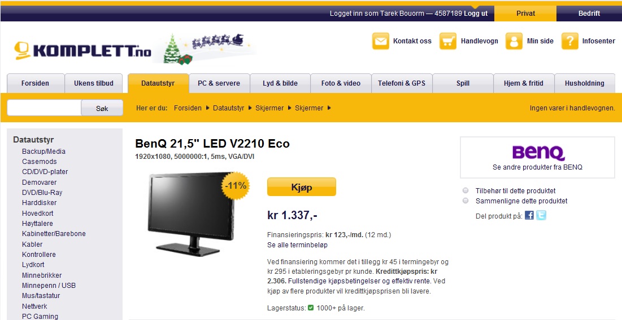This screenshot has height=320, width=622.
Task: Open 'Se alle terminbeløp' link
Action: (298, 245)
